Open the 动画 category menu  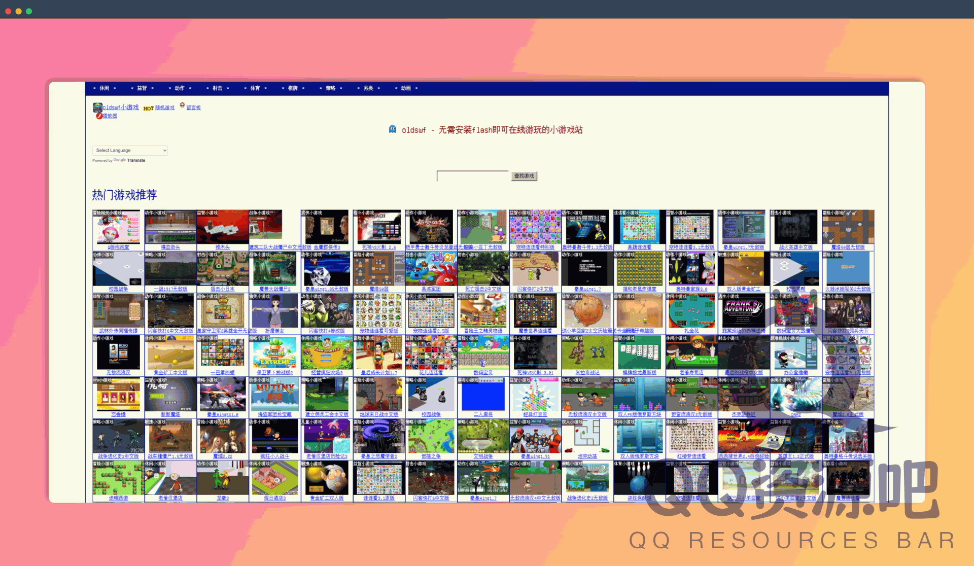tap(406, 88)
